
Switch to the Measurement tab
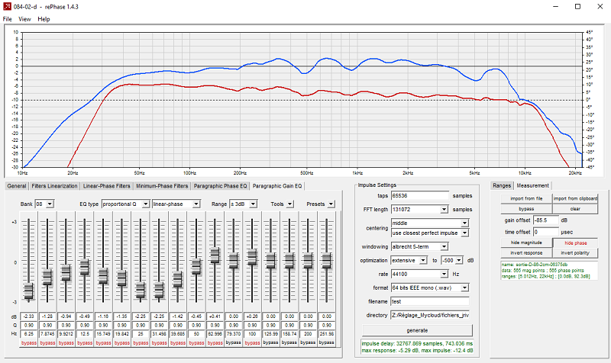click(532, 185)
